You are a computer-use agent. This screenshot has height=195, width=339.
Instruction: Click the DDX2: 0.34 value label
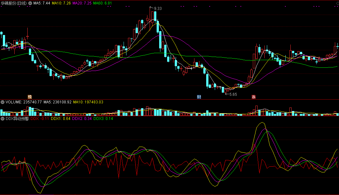[x=82, y=119]
